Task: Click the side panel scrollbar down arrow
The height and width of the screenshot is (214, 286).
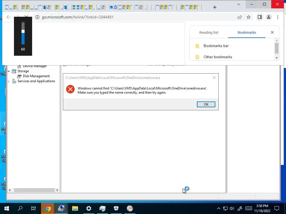Action: [277, 58]
